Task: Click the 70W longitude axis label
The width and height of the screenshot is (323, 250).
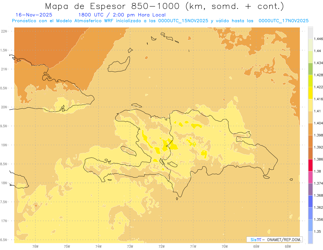Action: click(x=225, y=246)
